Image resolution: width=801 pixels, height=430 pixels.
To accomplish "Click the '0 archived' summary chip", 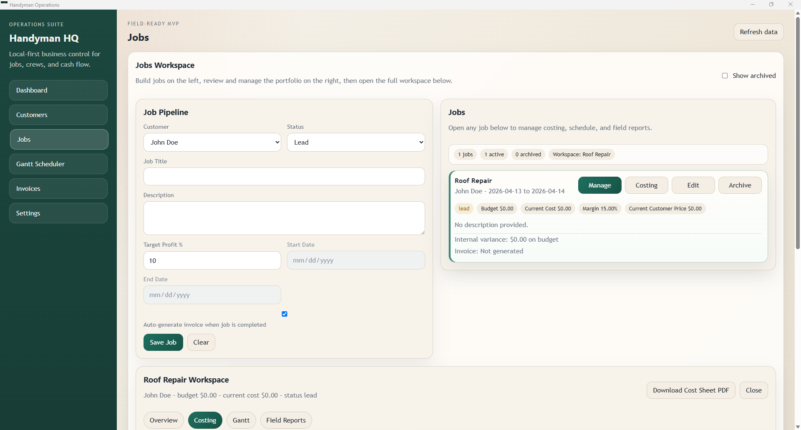I will [x=528, y=155].
